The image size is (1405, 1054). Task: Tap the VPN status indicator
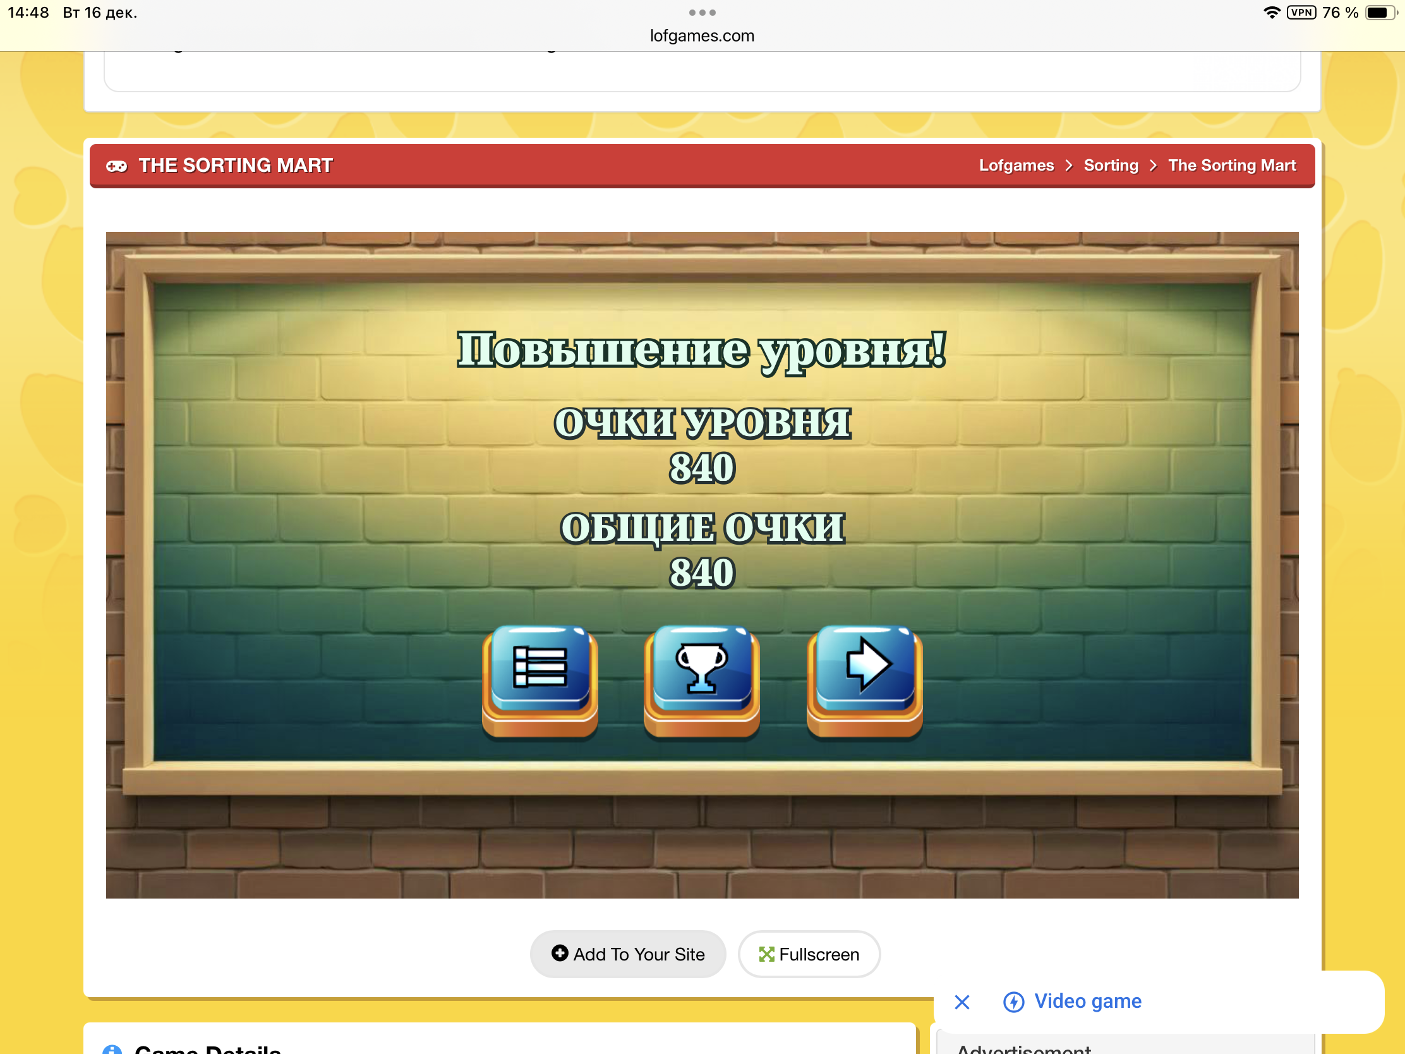pyautogui.click(x=1301, y=13)
